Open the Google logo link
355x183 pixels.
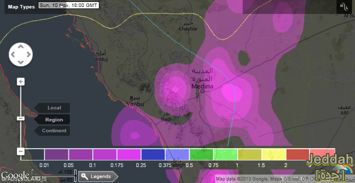point(15,176)
